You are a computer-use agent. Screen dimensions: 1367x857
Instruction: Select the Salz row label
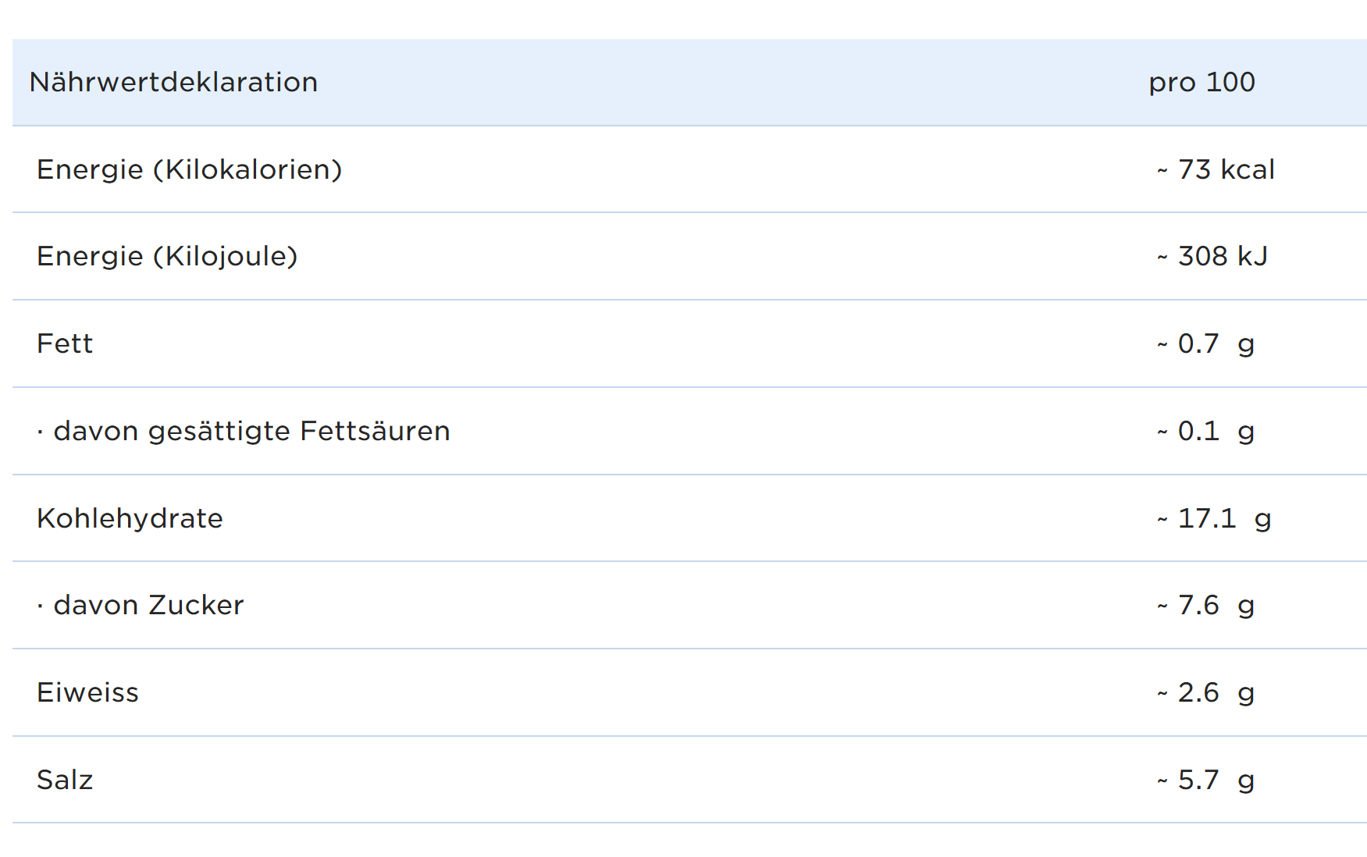[x=65, y=780]
